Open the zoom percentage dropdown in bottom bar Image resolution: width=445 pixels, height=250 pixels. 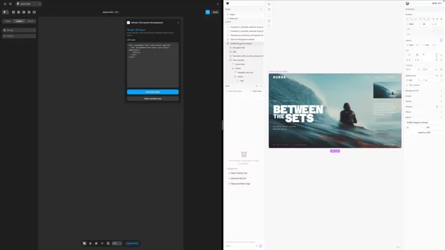pos(117,243)
